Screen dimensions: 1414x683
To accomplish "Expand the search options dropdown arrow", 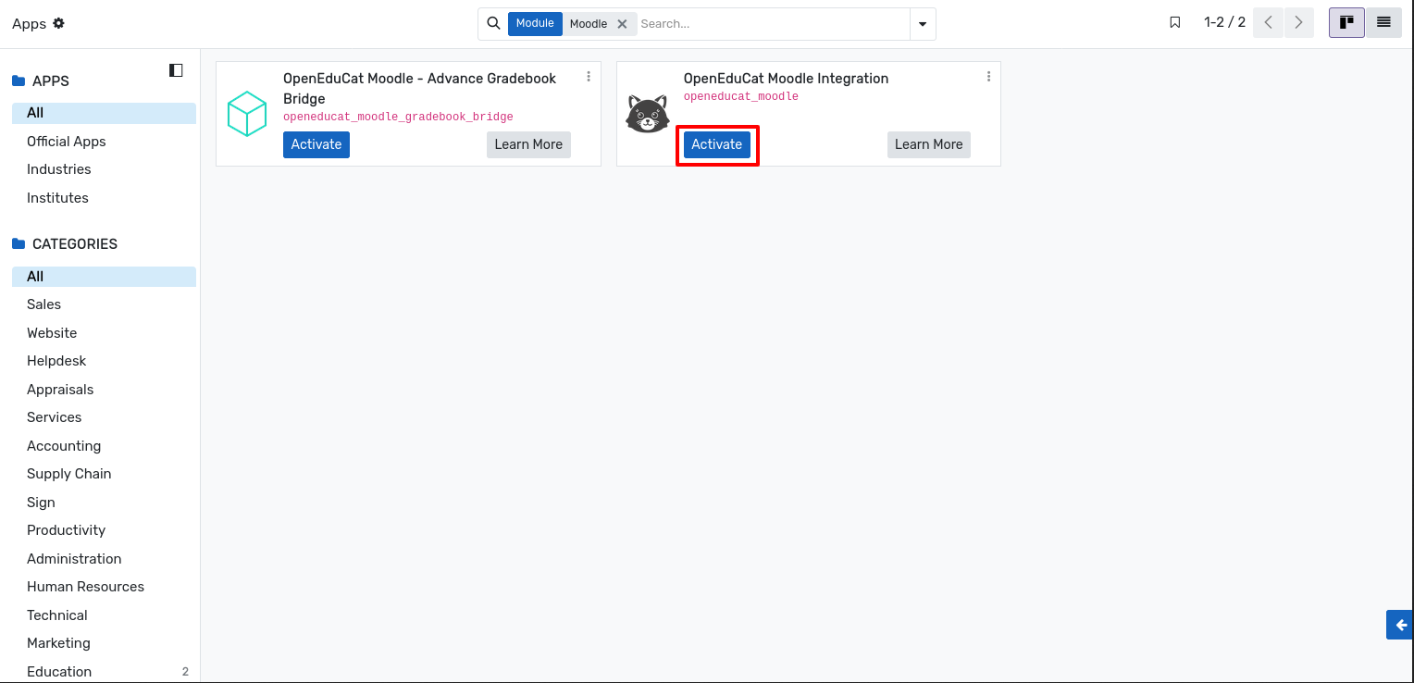I will coord(923,24).
